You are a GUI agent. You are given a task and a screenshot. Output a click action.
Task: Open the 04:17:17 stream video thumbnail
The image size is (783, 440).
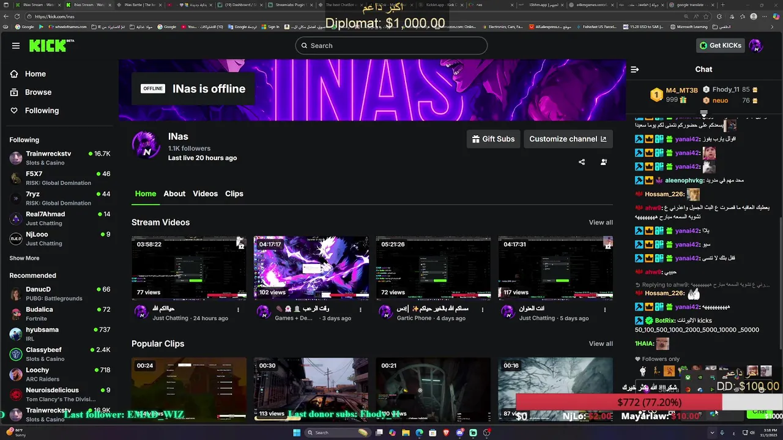click(311, 268)
